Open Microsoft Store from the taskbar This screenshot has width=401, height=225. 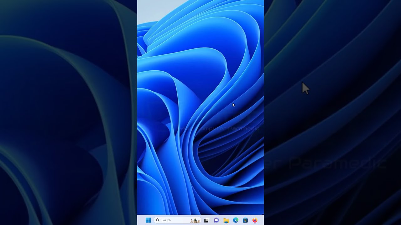click(x=245, y=220)
